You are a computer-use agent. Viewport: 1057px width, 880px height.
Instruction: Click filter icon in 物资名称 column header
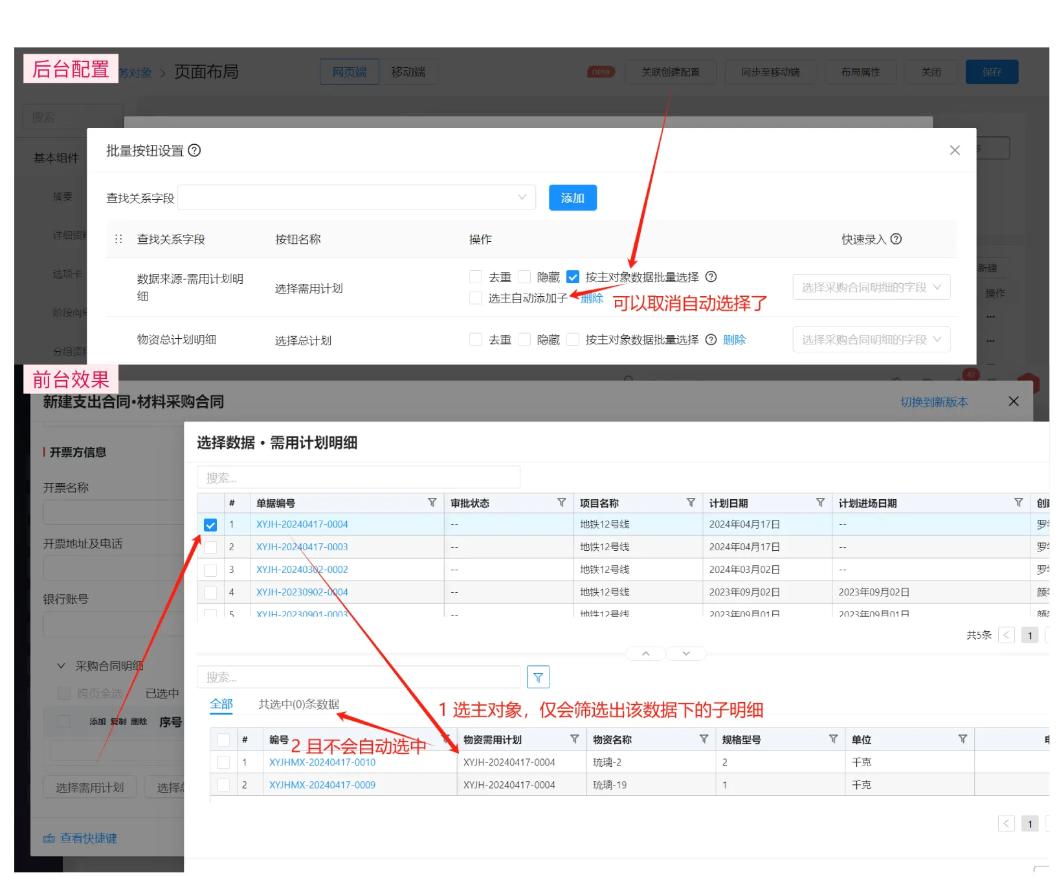pos(704,739)
